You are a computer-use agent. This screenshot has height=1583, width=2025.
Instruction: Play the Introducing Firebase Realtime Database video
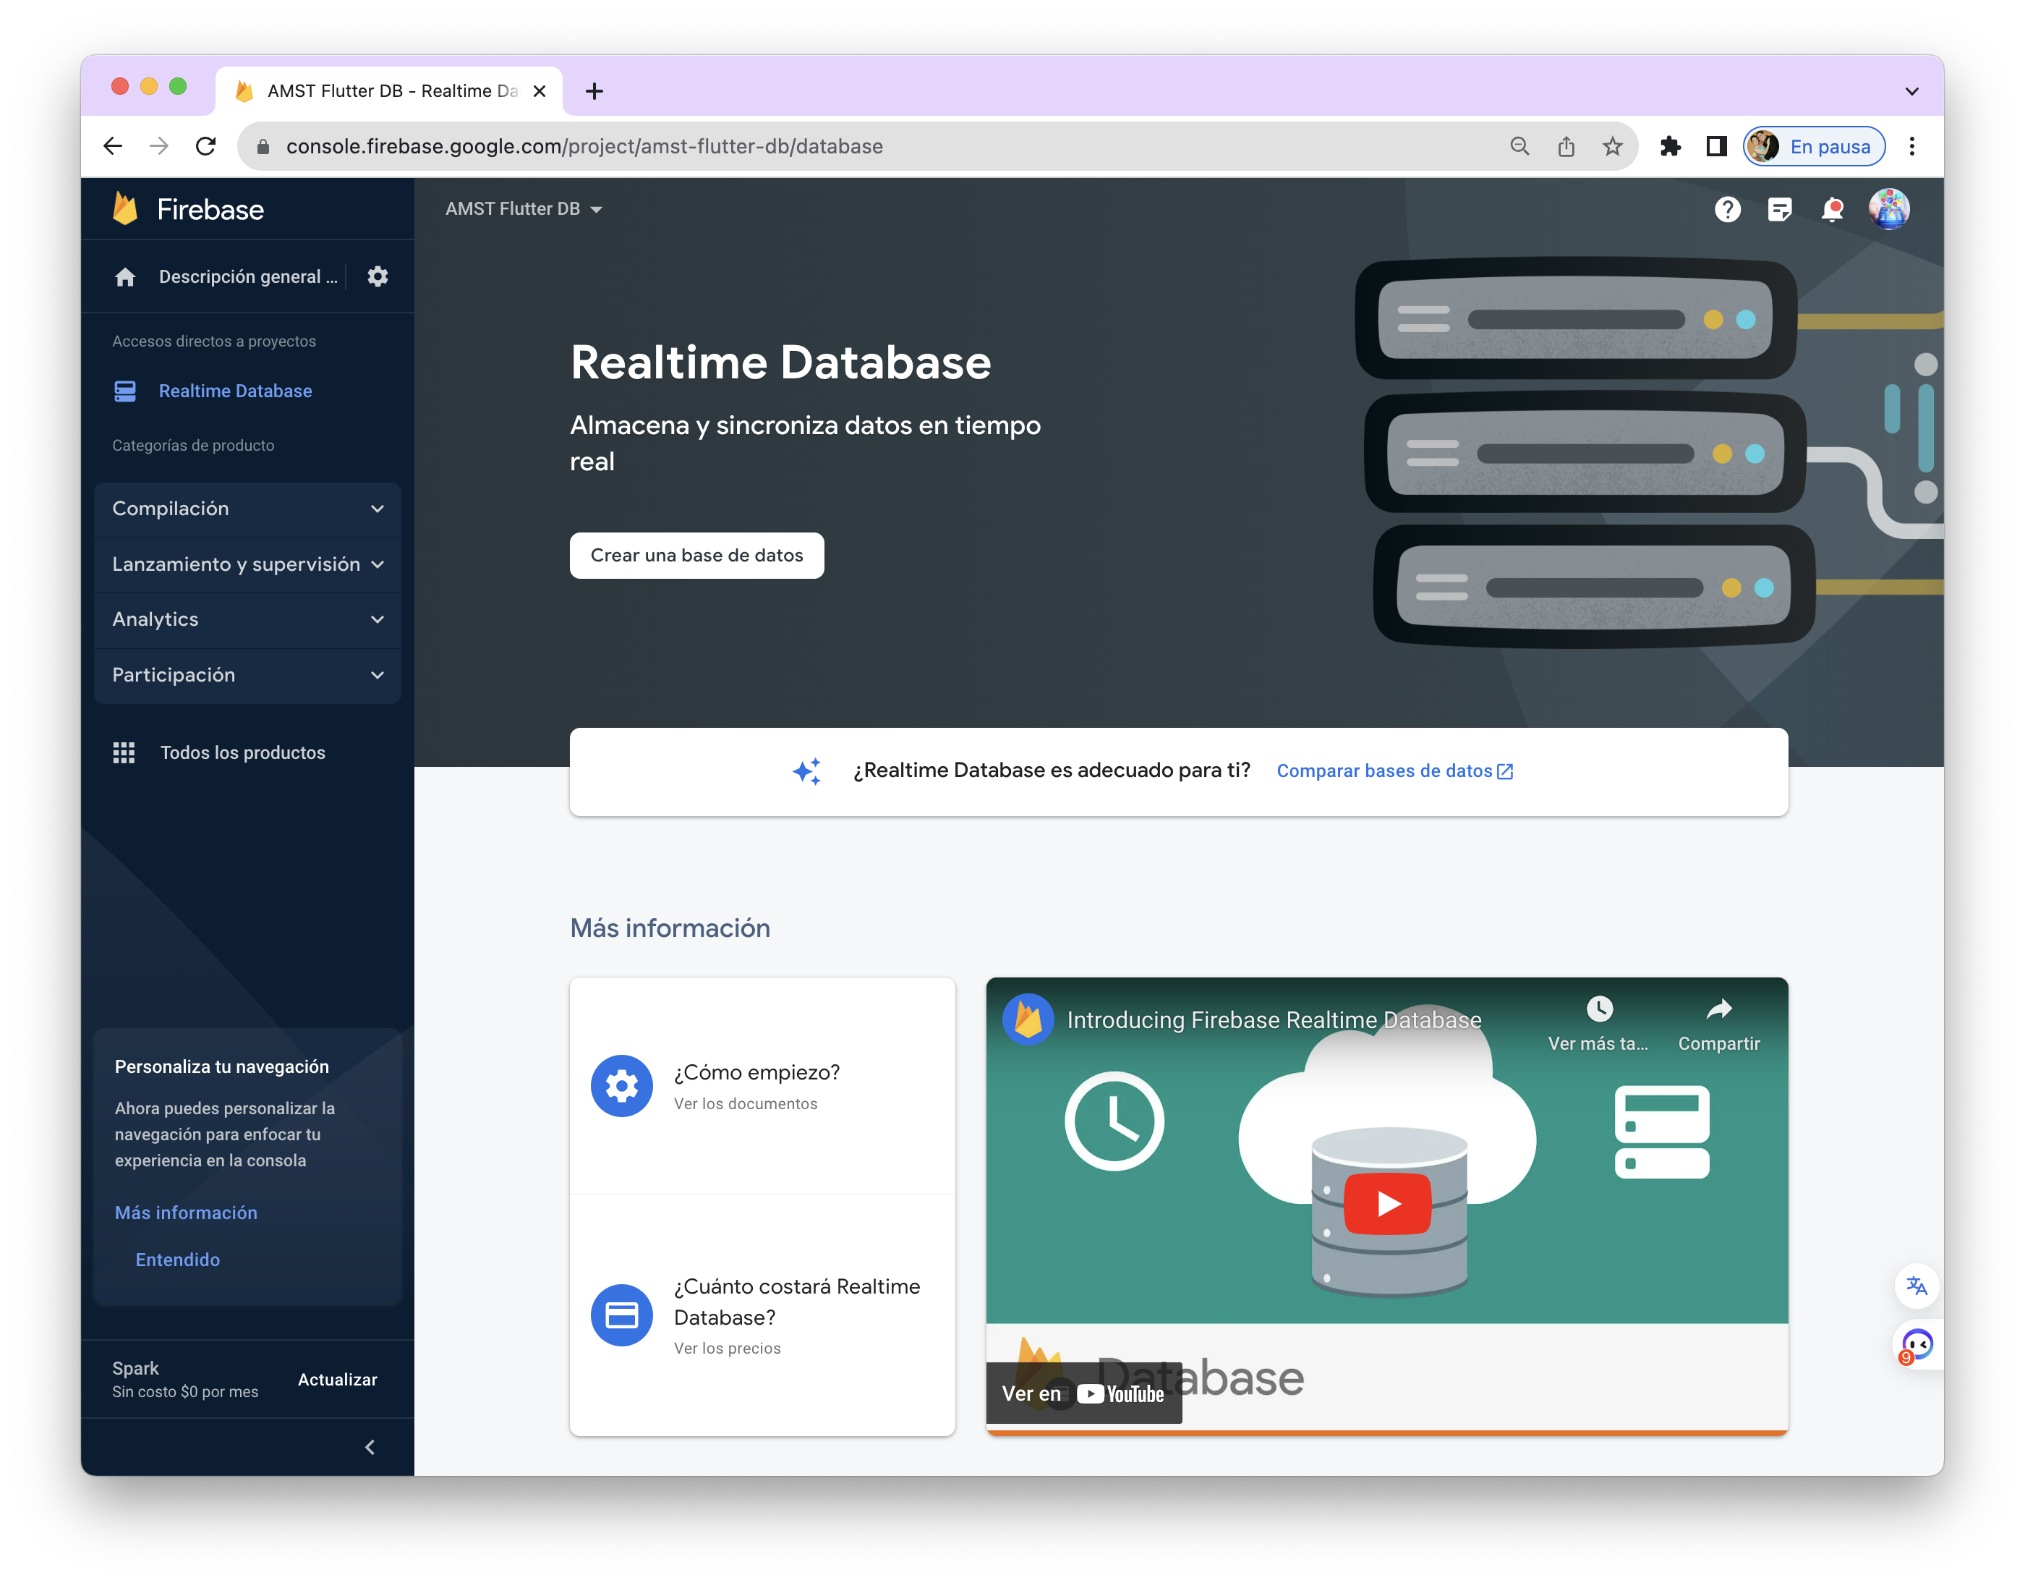pyautogui.click(x=1388, y=1204)
